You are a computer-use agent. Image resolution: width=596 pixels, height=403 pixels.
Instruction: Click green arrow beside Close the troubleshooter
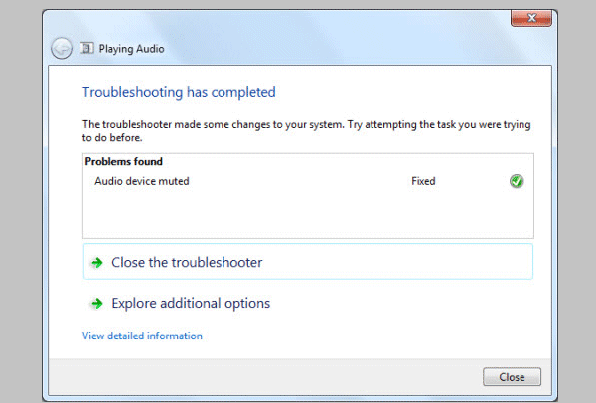click(x=96, y=263)
